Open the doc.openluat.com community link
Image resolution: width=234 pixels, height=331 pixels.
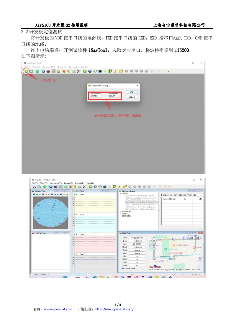(114, 309)
